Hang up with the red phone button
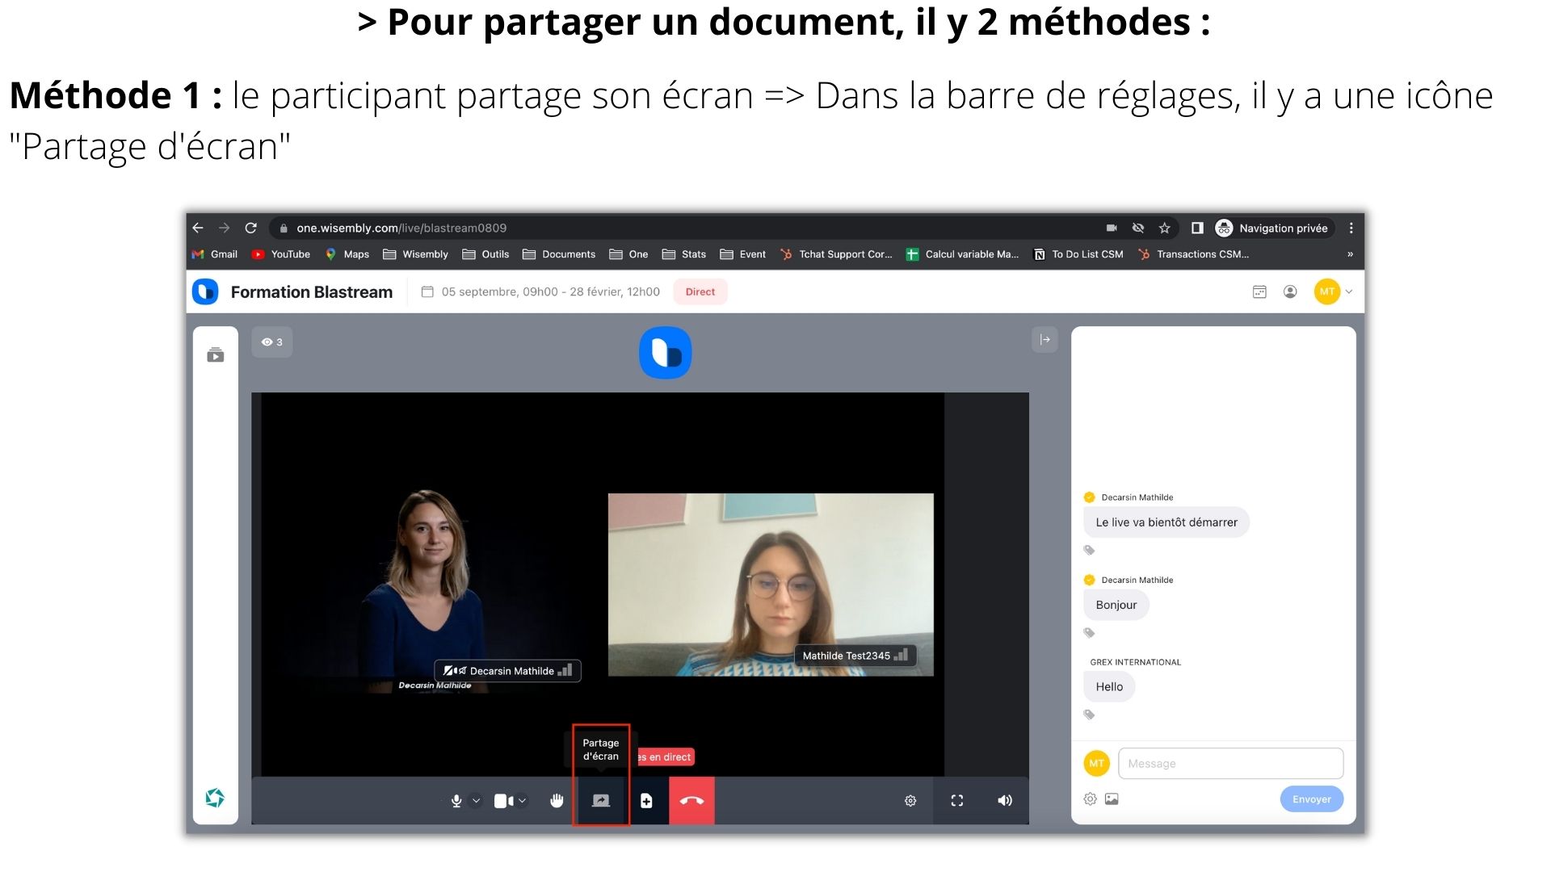 pyautogui.click(x=691, y=800)
